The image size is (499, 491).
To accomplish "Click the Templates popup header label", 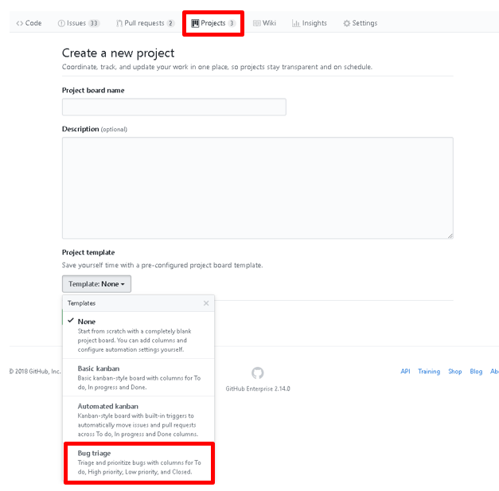I will 81,303.
